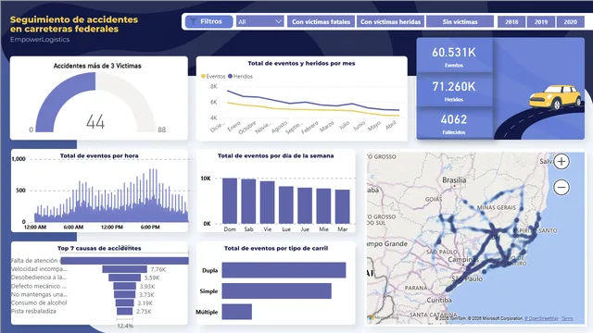Click the Total de eventos por hora title
The image size is (593, 333).
pyautogui.click(x=99, y=155)
